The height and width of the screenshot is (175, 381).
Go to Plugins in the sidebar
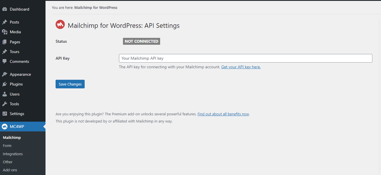[23, 84]
